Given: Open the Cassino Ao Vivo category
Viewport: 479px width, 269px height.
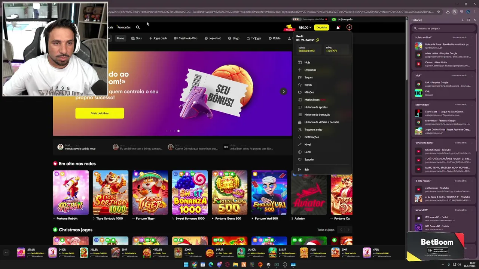Looking at the screenshot, I should tap(186, 38).
